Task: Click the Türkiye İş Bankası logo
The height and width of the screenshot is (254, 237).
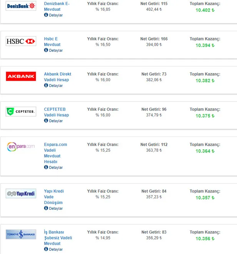Action: pos(21,234)
